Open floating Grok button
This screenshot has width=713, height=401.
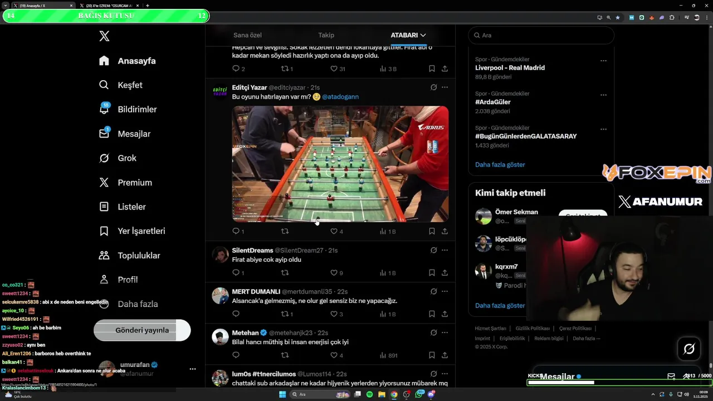coord(689,349)
